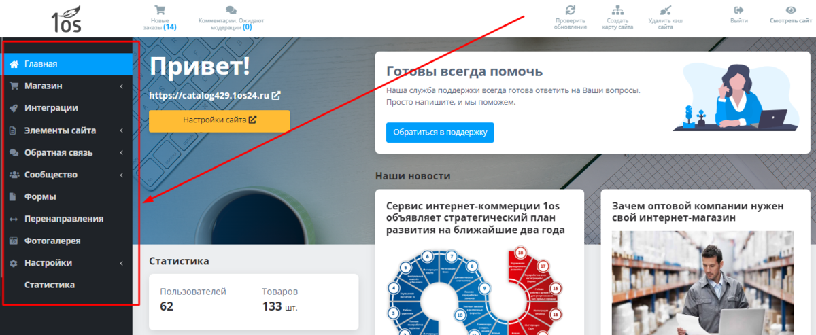Expand the "Обратная связь" menu chevron
Viewport: 816px width, 335px height.
[x=121, y=153]
